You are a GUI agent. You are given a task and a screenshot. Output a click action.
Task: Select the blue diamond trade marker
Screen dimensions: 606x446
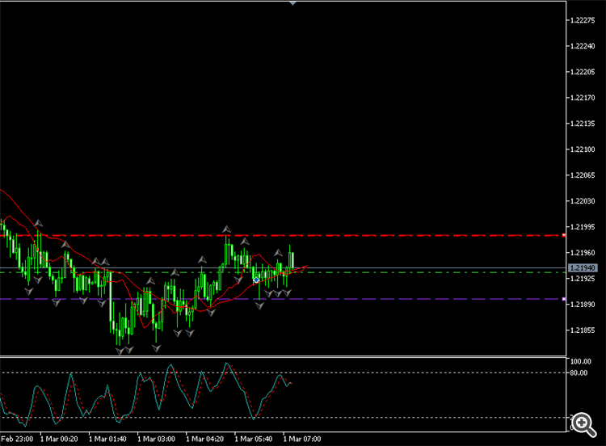tap(256, 280)
